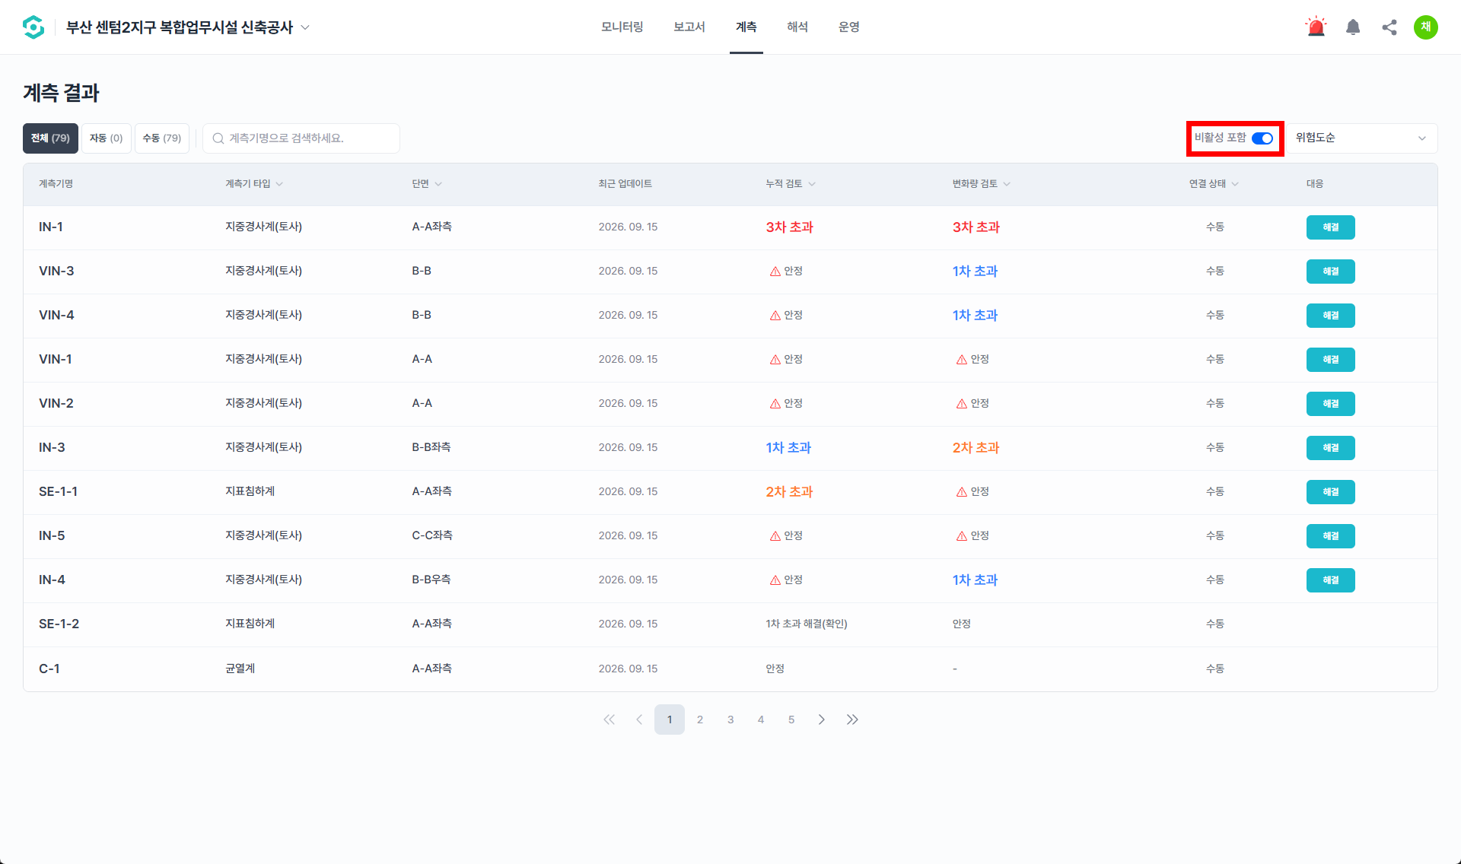Open the 누적 검토 column filter
Screen dimensions: 1461x864
tap(812, 184)
